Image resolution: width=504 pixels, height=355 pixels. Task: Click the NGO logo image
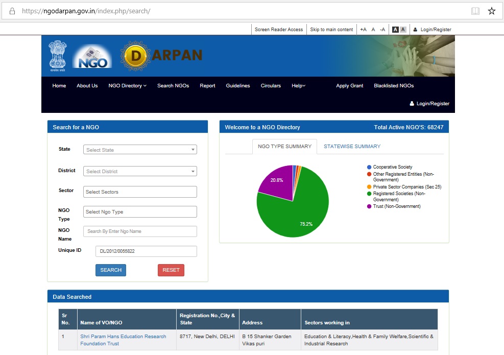click(92, 56)
